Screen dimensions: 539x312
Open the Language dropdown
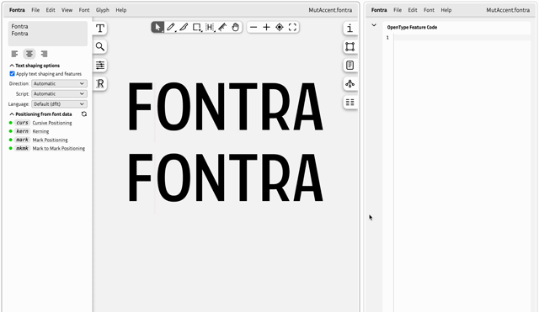(59, 104)
